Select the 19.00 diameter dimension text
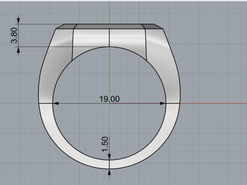Screen dimensions: 247x185 (110, 99)
